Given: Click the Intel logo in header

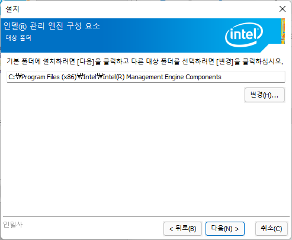Looking at the screenshot, I should (244, 35).
